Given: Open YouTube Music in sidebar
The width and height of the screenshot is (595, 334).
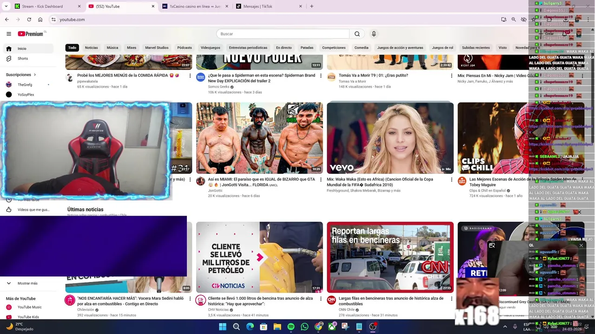Looking at the screenshot, I should point(28,307).
